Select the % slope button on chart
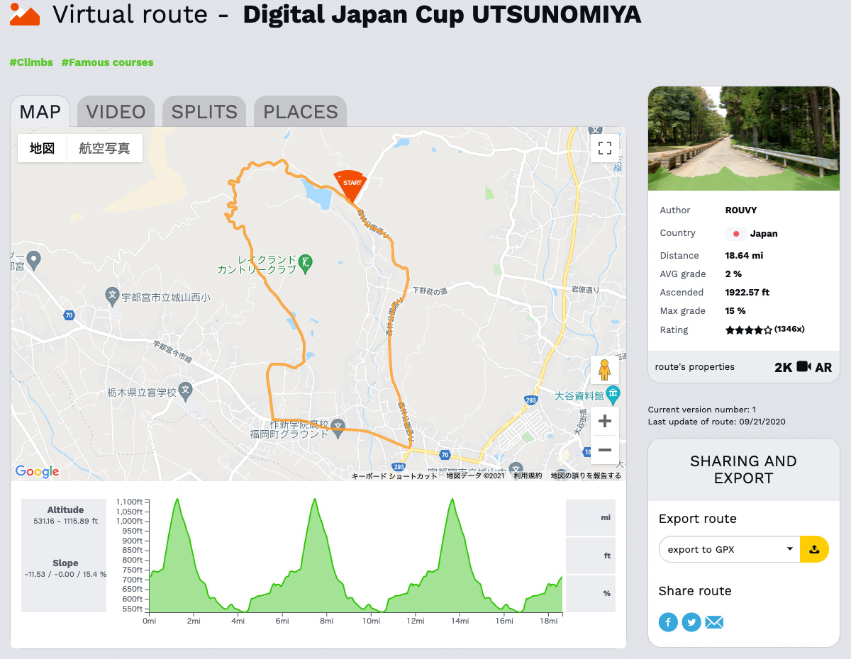Viewport: 851px width, 659px height. (x=591, y=593)
